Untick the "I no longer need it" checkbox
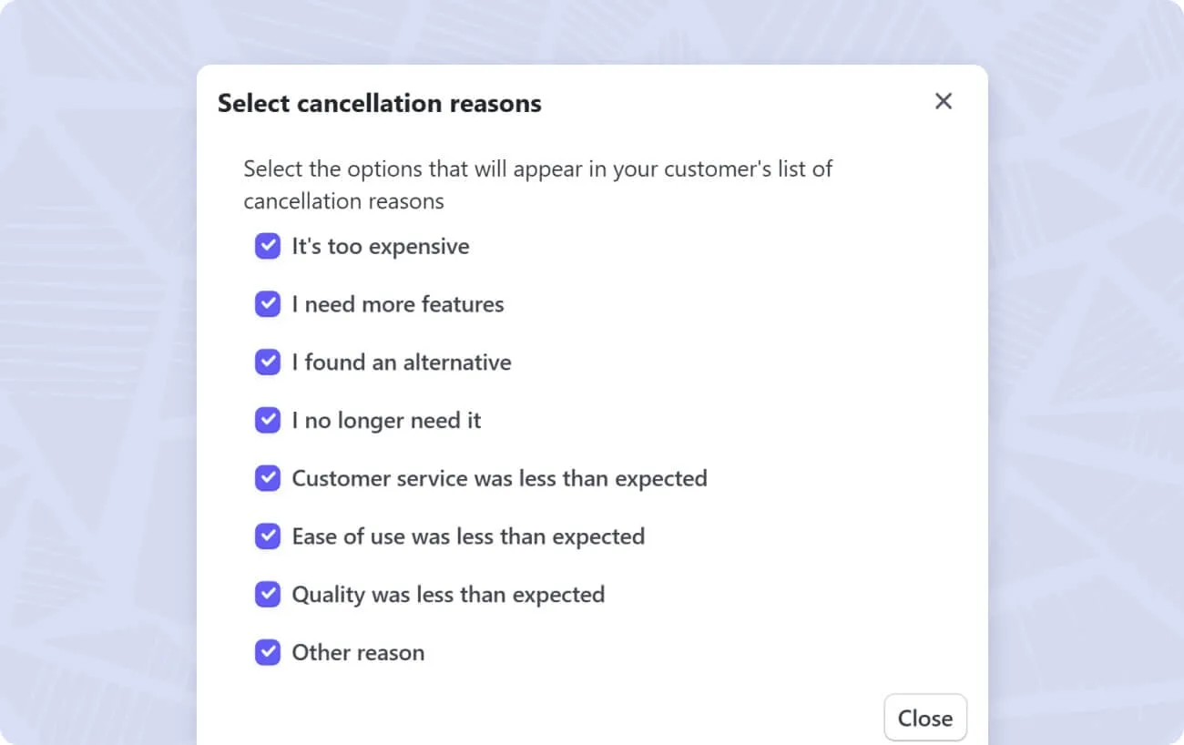This screenshot has width=1184, height=745. tap(268, 420)
